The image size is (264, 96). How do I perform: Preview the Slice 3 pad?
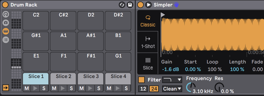(90, 88)
